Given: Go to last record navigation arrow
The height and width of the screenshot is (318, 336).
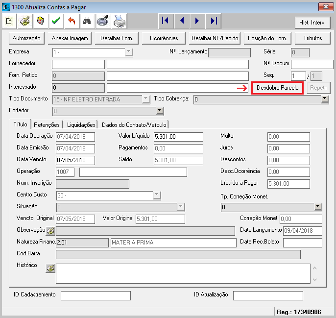Looking at the screenshot, I should [213, 21].
